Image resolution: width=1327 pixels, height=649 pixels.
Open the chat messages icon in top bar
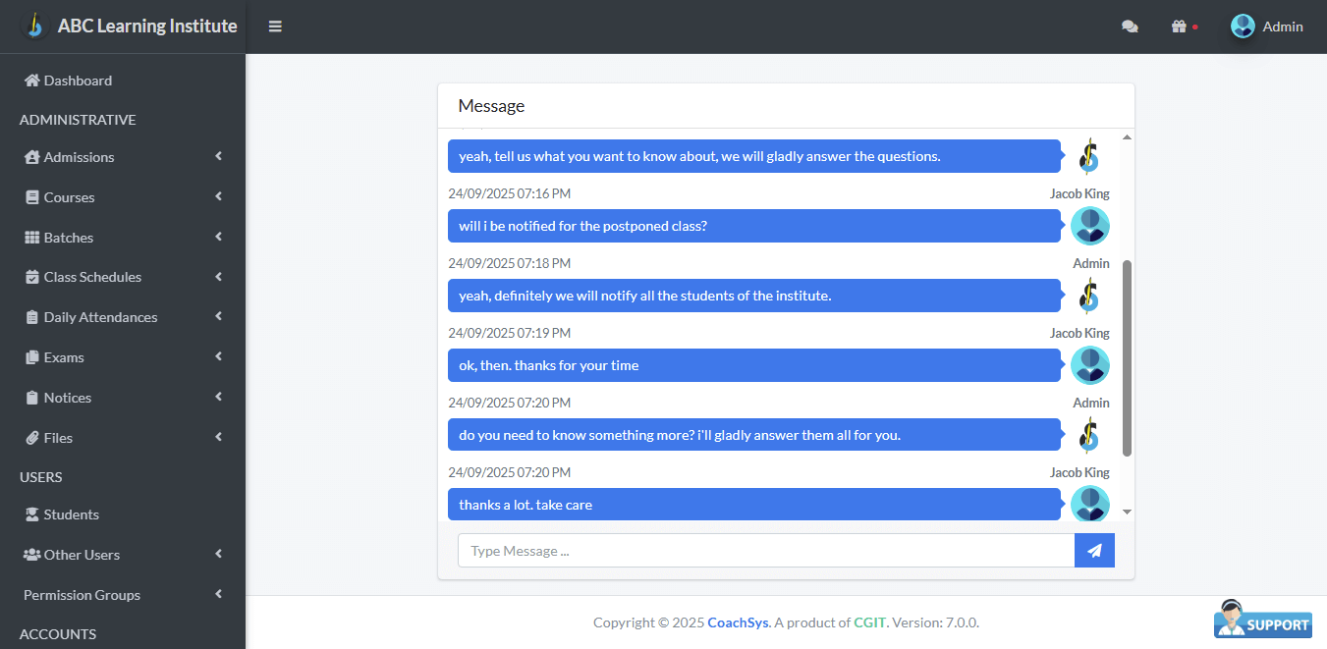[x=1130, y=27]
